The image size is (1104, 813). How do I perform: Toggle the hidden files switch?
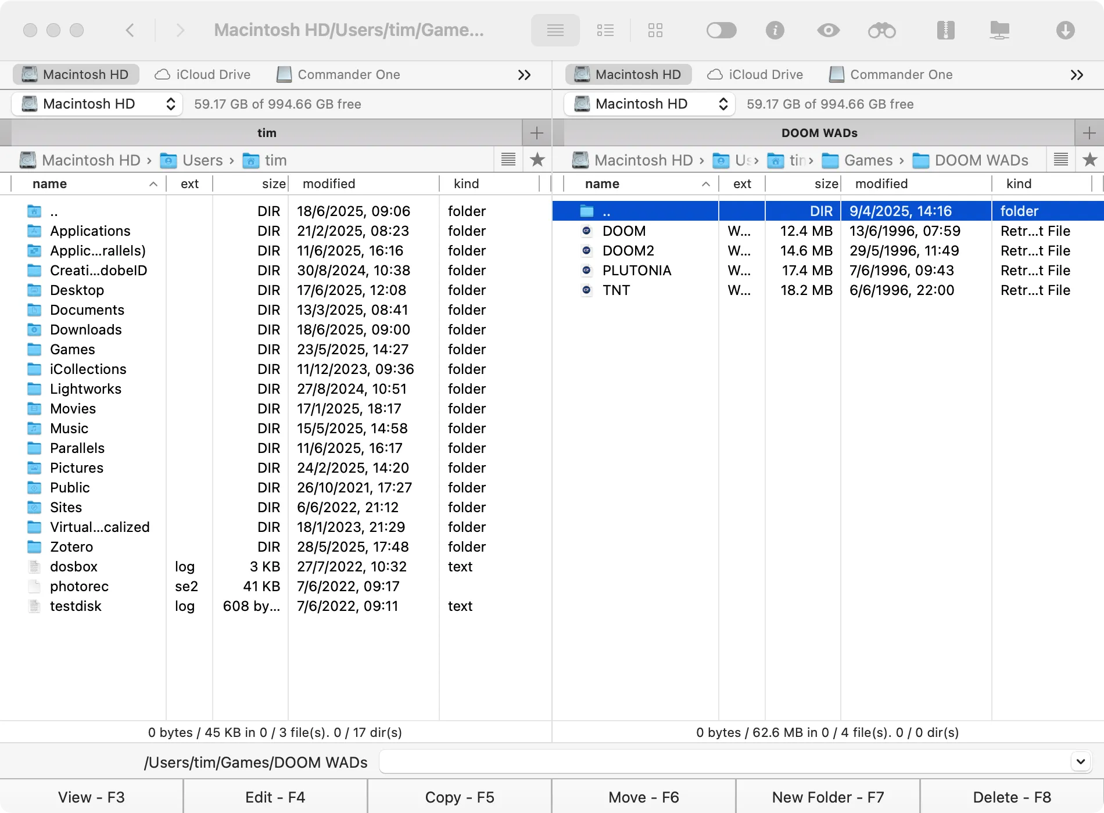click(722, 30)
